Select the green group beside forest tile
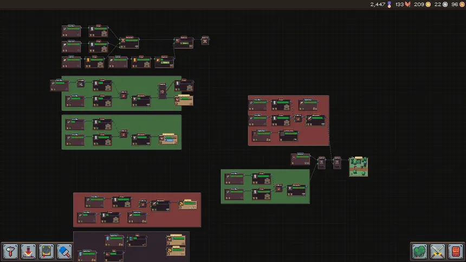Screen dimensions: 466x262 tap(238, 199)
